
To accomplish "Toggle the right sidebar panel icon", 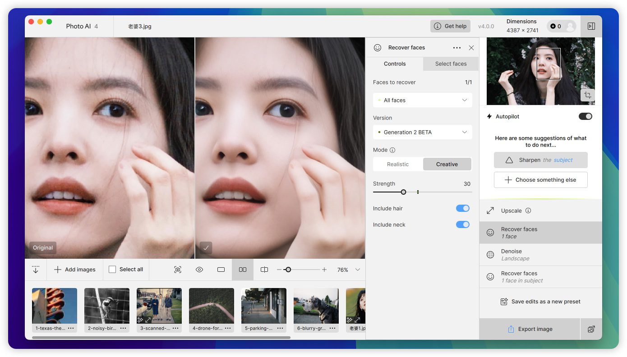I will click(x=591, y=26).
